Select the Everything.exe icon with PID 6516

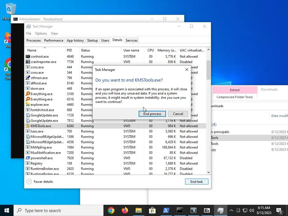pyautogui.click(x=28, y=99)
